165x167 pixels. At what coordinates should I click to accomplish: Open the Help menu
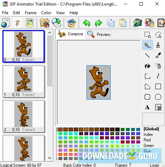[x=74, y=13]
